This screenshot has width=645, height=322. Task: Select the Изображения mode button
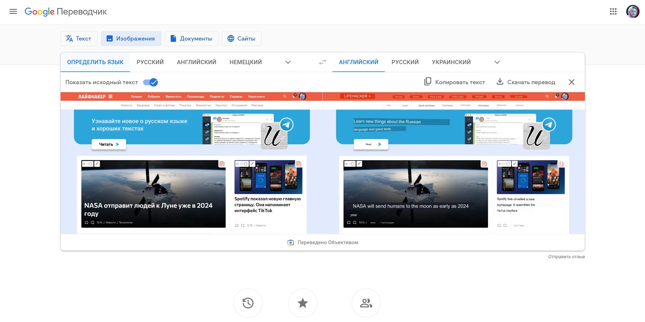coord(131,38)
